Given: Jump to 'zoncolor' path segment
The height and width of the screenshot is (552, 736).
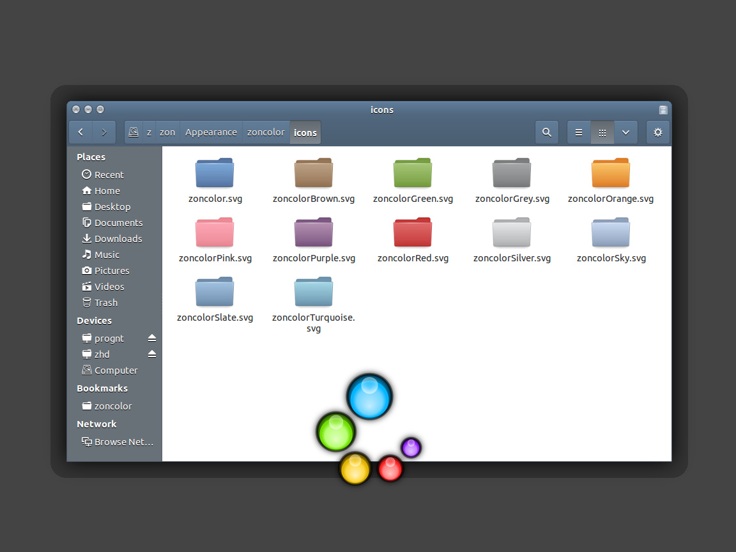Looking at the screenshot, I should [x=266, y=132].
